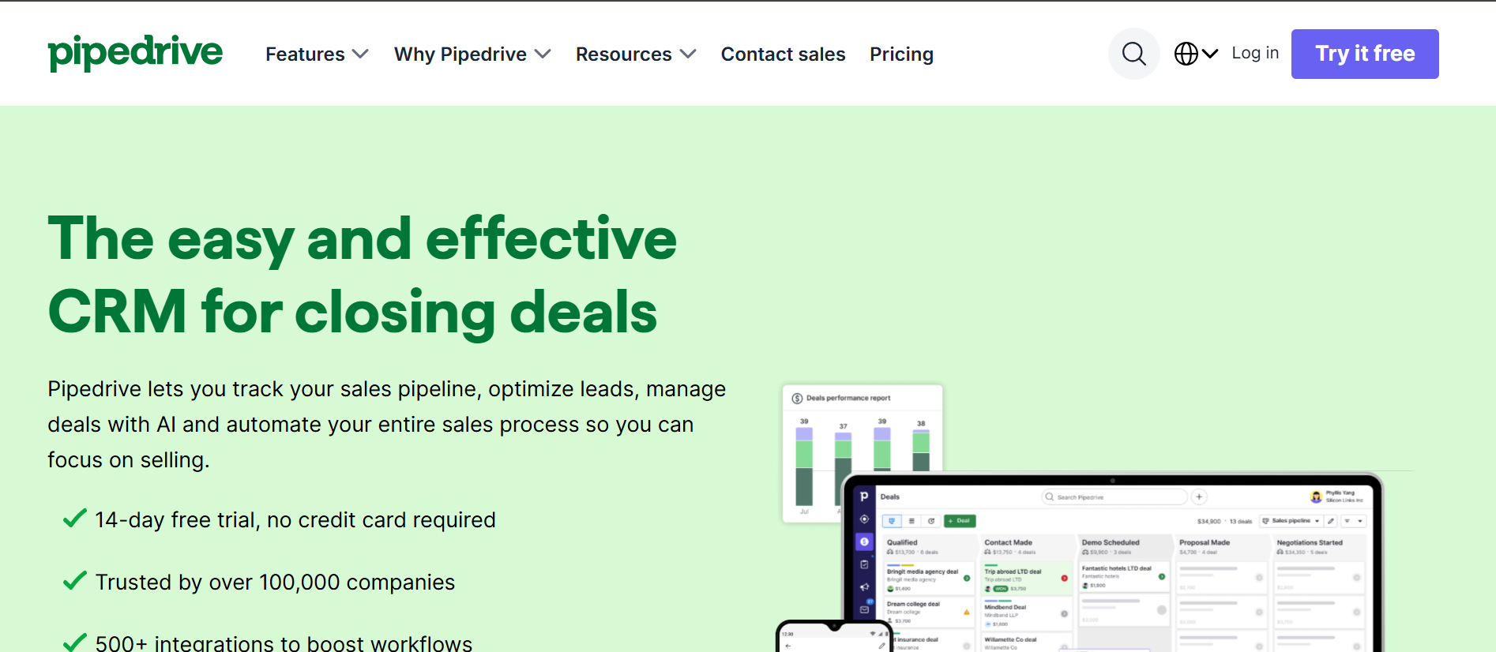Click the green Deal button in dashboard image
The height and width of the screenshot is (652, 1496).
pyautogui.click(x=960, y=521)
